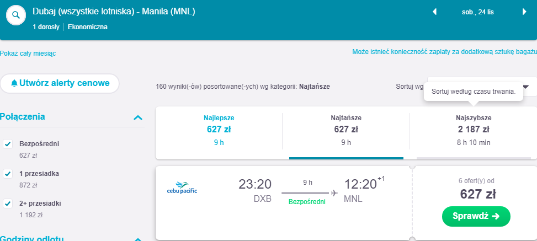Screen dimensions: 537x241
Task: Click the bell icon for price alerts
Action: click(x=14, y=84)
